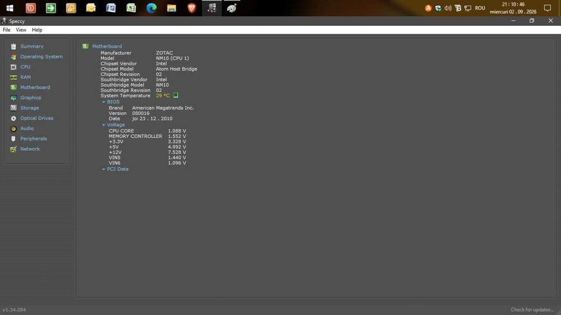Screen dimensions: 561x315
Task: Click the Chipset Vendor label
Action: (x=118, y=64)
